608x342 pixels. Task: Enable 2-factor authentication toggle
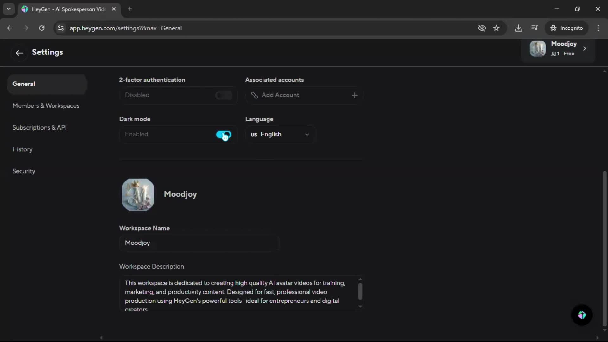(224, 95)
